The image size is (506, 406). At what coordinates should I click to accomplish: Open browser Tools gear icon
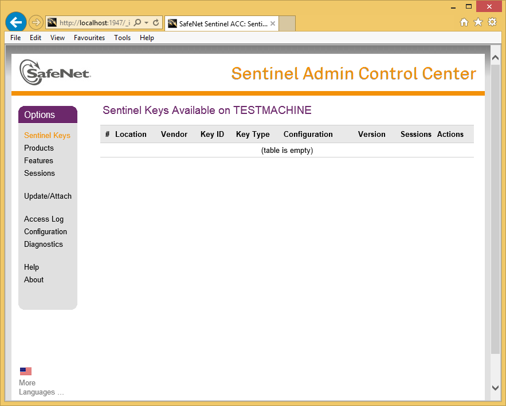point(492,22)
